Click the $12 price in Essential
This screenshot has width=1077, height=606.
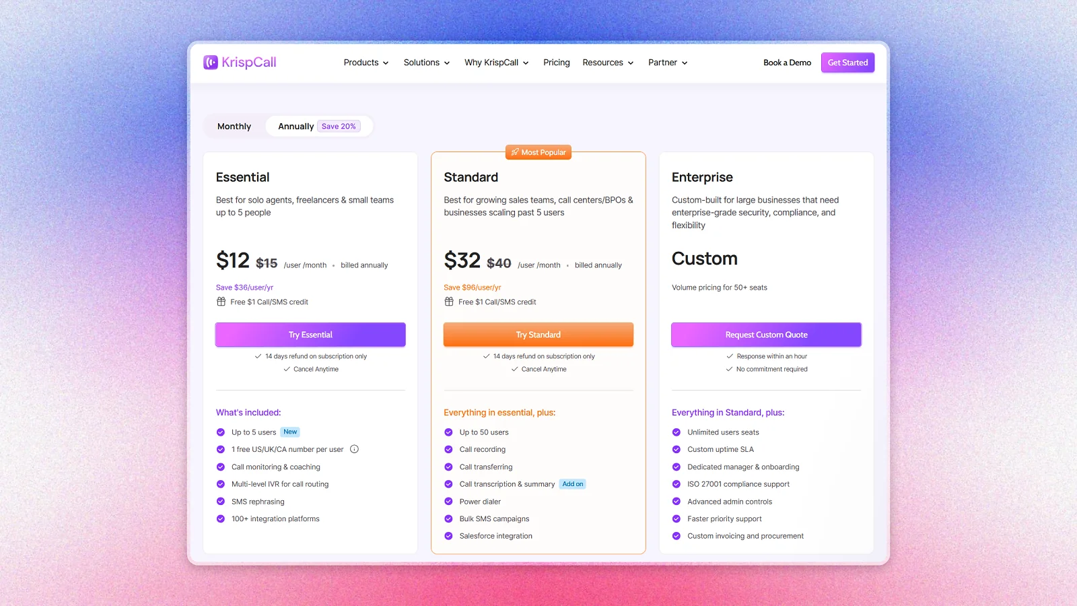[233, 261]
